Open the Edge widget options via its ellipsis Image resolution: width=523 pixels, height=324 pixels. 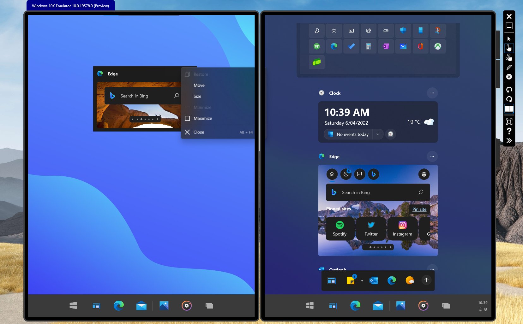coord(432,156)
